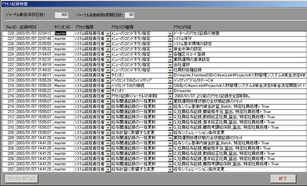Click the サインオンID column header

[62, 27]
